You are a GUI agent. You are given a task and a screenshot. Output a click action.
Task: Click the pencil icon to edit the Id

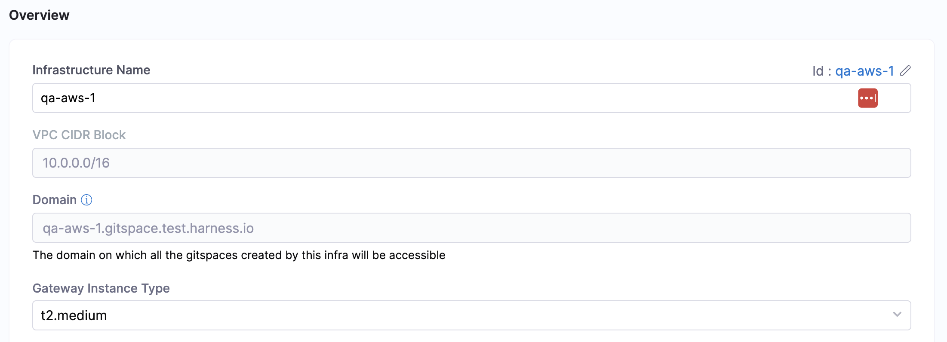coord(905,70)
